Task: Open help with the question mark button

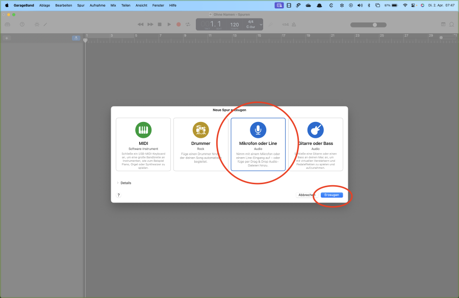Action: point(119,195)
